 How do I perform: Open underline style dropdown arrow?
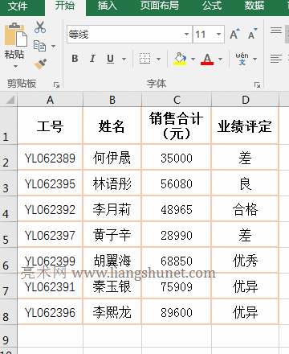point(124,59)
